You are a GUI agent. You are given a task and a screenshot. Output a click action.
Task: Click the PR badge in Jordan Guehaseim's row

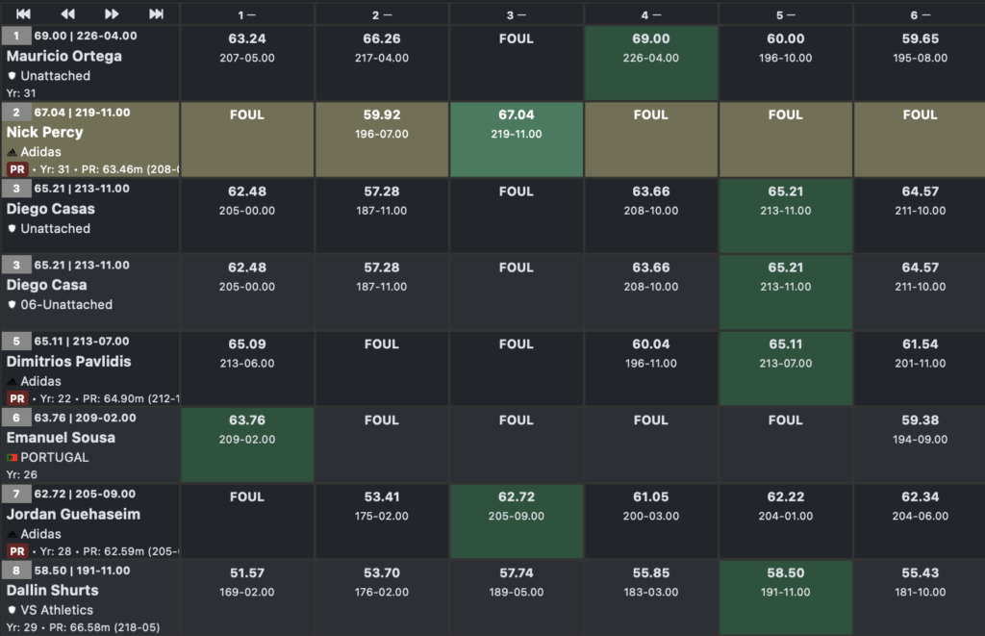tap(16, 551)
